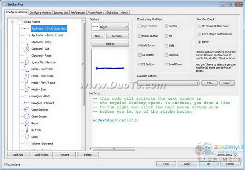The width and height of the screenshot is (245, 170).
Task: Click Delete under the Gesture section
Action: [x=110, y=44]
